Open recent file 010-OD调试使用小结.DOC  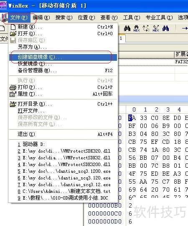tap(63, 198)
